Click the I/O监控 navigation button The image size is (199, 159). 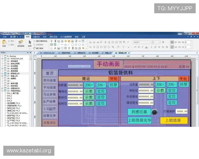(50, 109)
